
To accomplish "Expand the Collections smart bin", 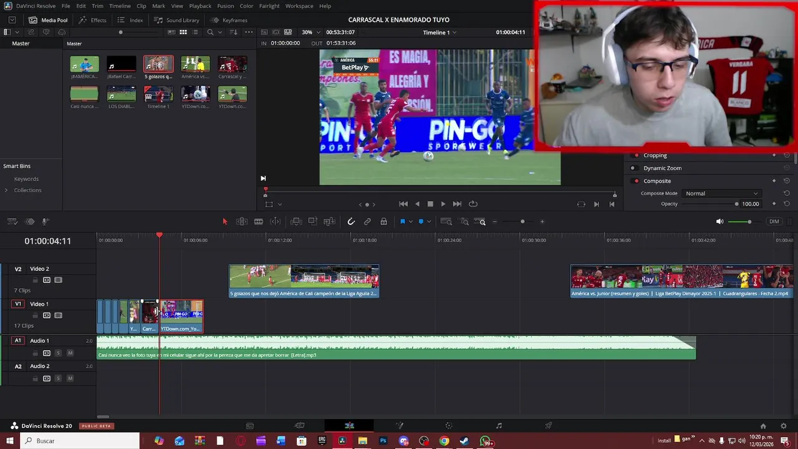I will tap(6, 190).
